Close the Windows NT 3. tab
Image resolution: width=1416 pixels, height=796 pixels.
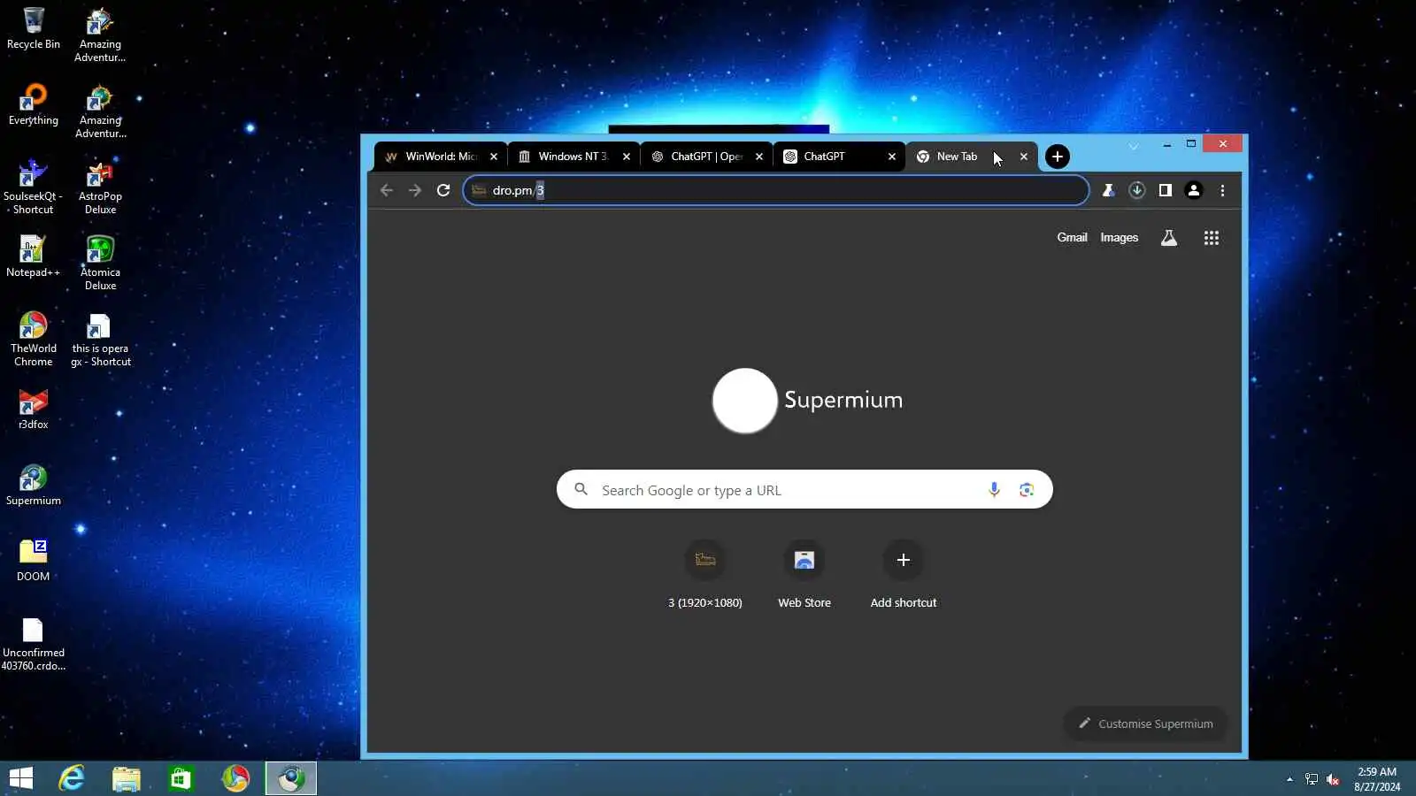click(x=627, y=157)
